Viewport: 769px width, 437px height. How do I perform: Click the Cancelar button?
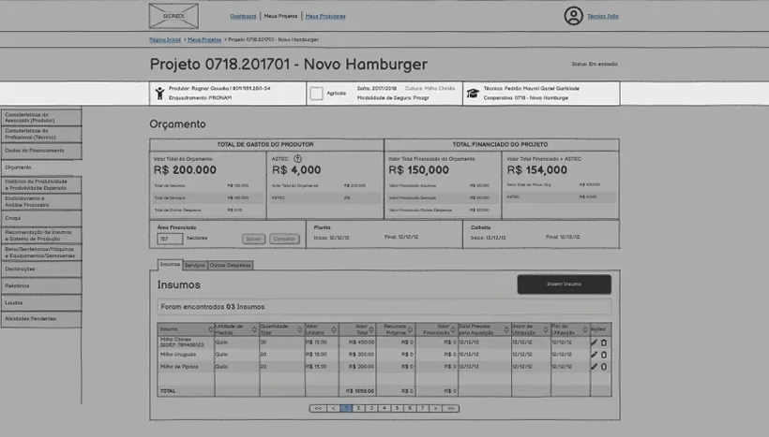284,239
